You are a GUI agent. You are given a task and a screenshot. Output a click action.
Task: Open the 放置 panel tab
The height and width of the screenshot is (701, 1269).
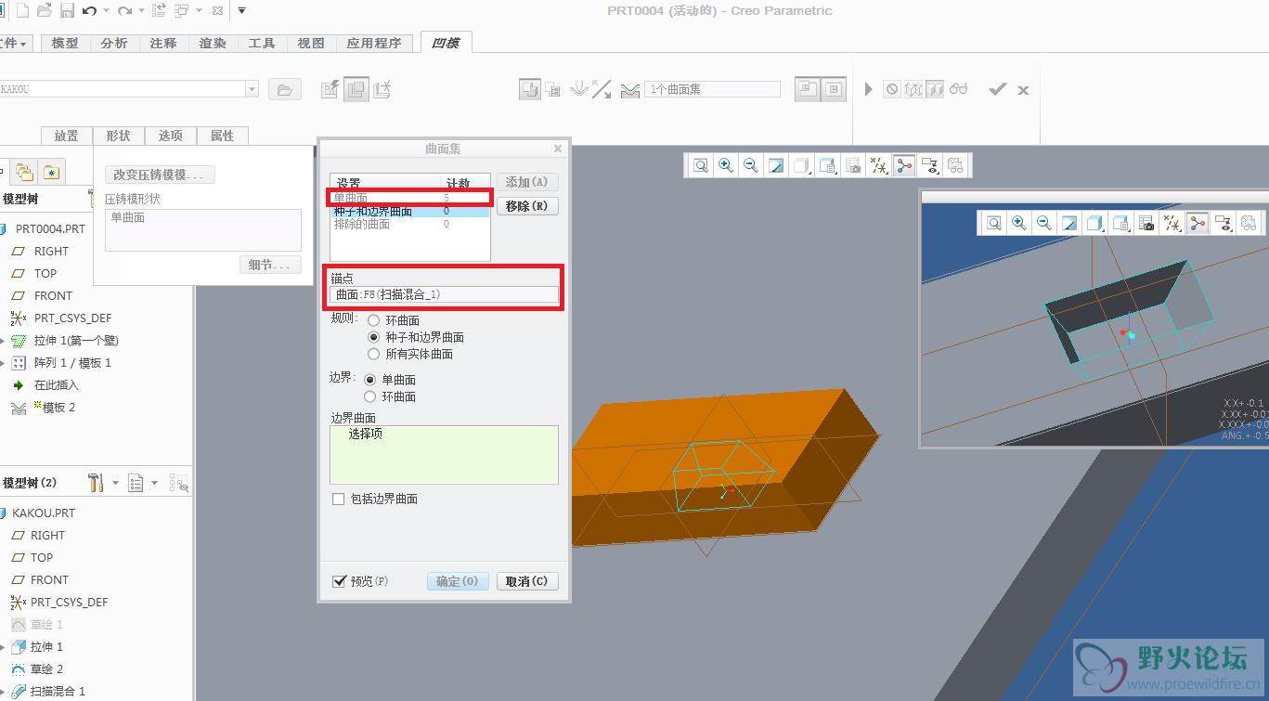click(x=67, y=136)
